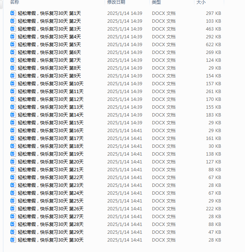245x252 pixels.
Task: Click the document icon for 第20天 file
Action: [13, 162]
